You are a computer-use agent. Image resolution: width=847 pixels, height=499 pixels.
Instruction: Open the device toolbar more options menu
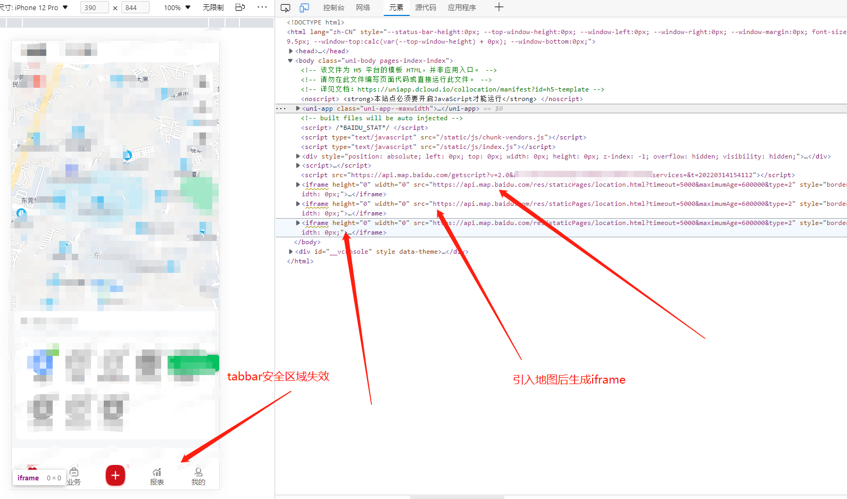point(262,7)
